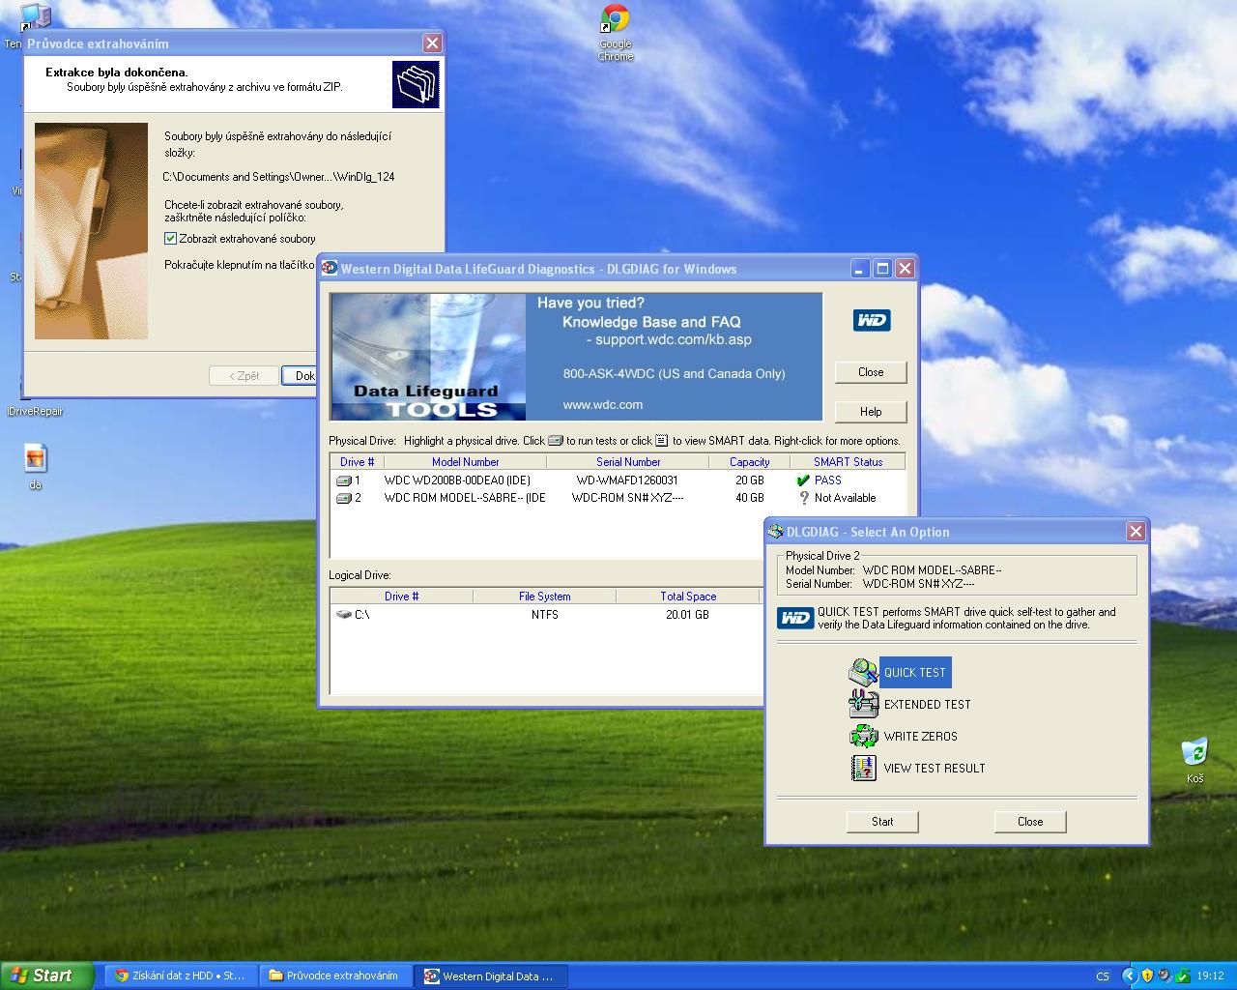This screenshot has height=990, width=1237.
Task: Click the extraction wizard folder icon
Action: point(416,84)
